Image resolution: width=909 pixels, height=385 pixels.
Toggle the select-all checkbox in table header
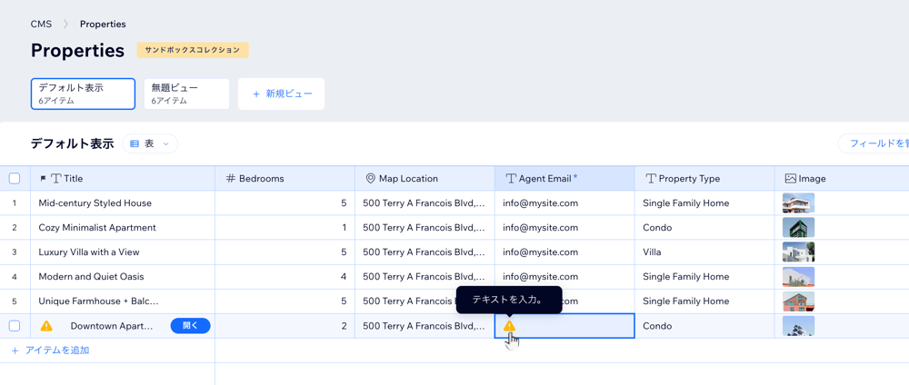coord(15,179)
